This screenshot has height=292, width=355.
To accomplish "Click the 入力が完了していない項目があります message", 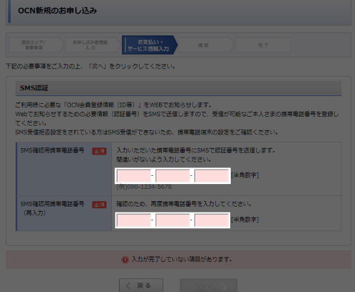I will [182, 260].
